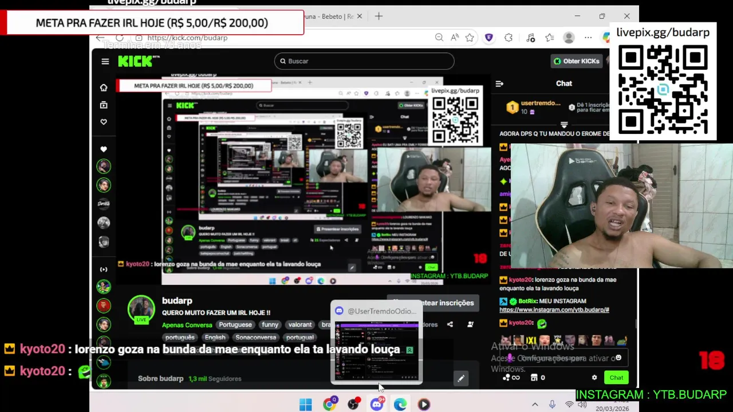733x412 pixels.
Task: Select the Portuguese stream tag
Action: pos(235,324)
